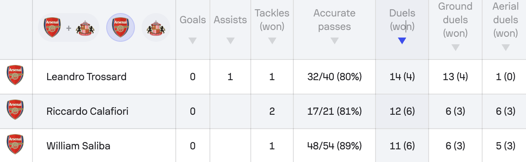Select the combined Arsenal plus Sunderland filter
This screenshot has width=526, height=162.
69,28
